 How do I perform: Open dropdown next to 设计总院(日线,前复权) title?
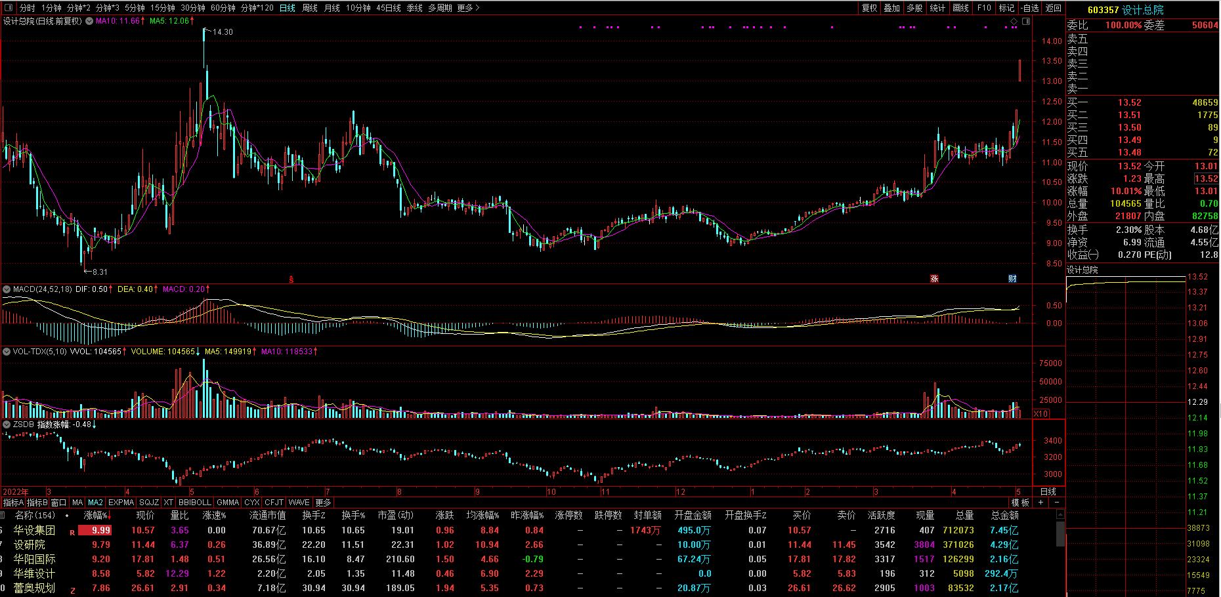click(x=89, y=21)
